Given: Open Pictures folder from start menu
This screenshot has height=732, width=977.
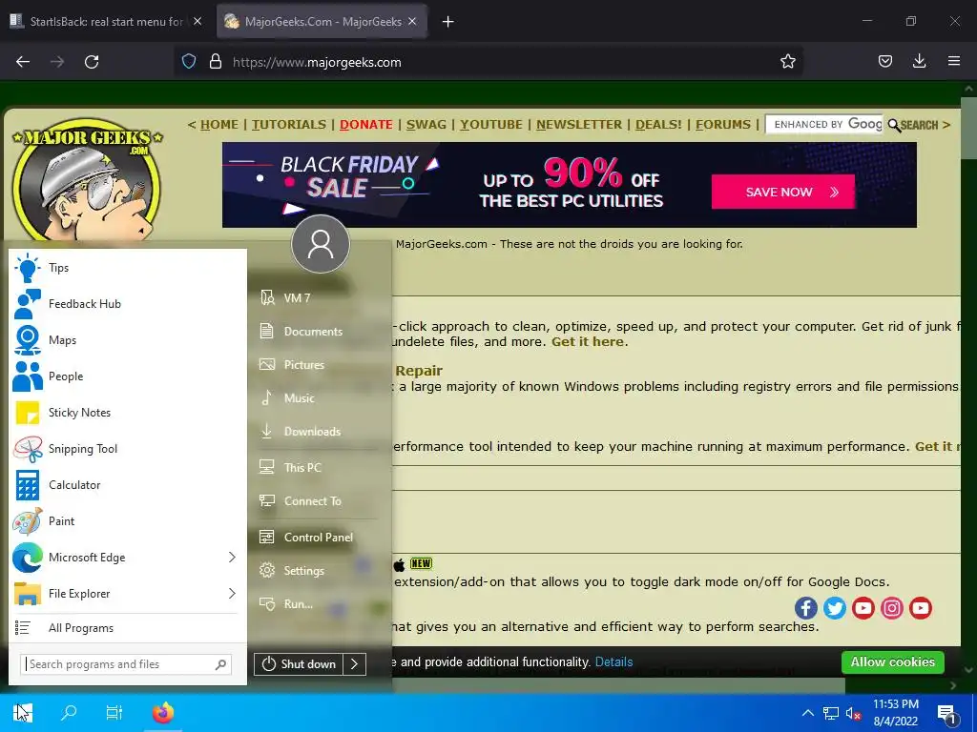Looking at the screenshot, I should click(x=318, y=365).
